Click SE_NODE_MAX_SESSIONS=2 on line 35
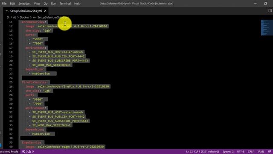Image resolution: width=273 pixels, height=154 pixels. point(51,125)
